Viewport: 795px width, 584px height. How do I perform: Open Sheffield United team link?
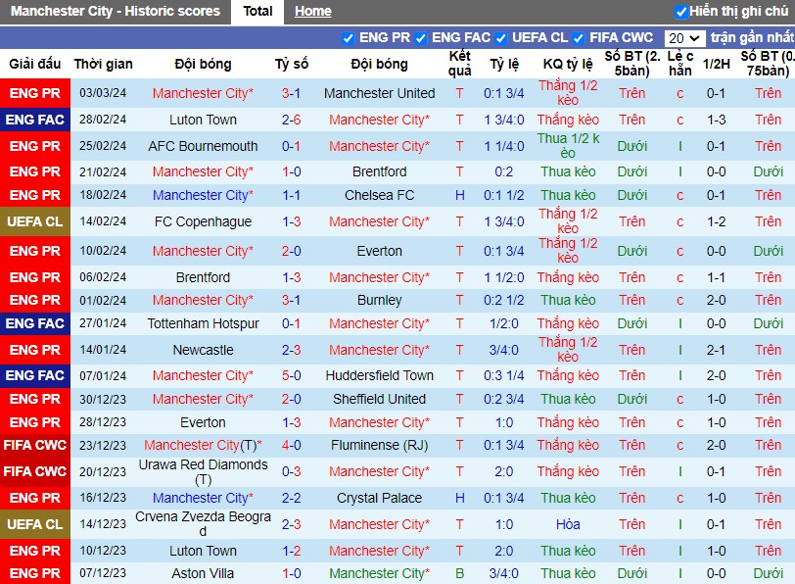379,400
